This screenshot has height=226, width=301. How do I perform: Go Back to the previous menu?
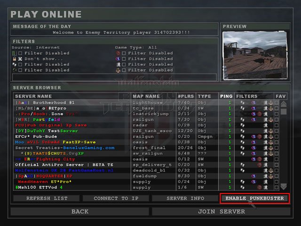click(79, 211)
